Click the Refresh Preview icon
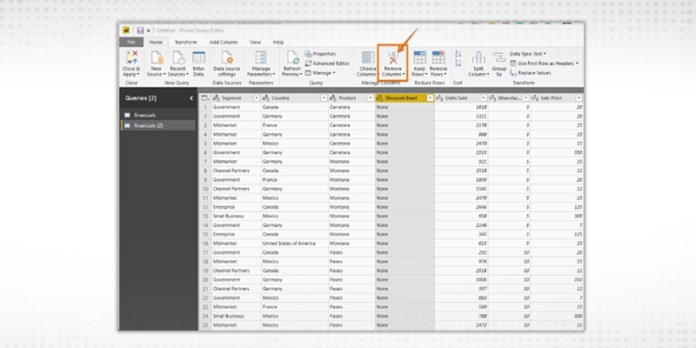This screenshot has width=696, height=348. coord(292,57)
